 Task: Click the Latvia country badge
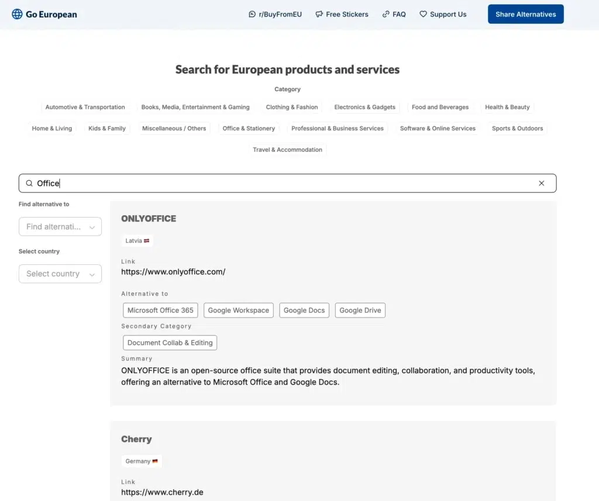(137, 241)
